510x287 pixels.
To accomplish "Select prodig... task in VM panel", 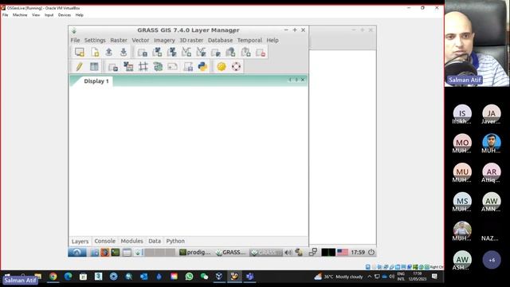I will click(x=195, y=252).
